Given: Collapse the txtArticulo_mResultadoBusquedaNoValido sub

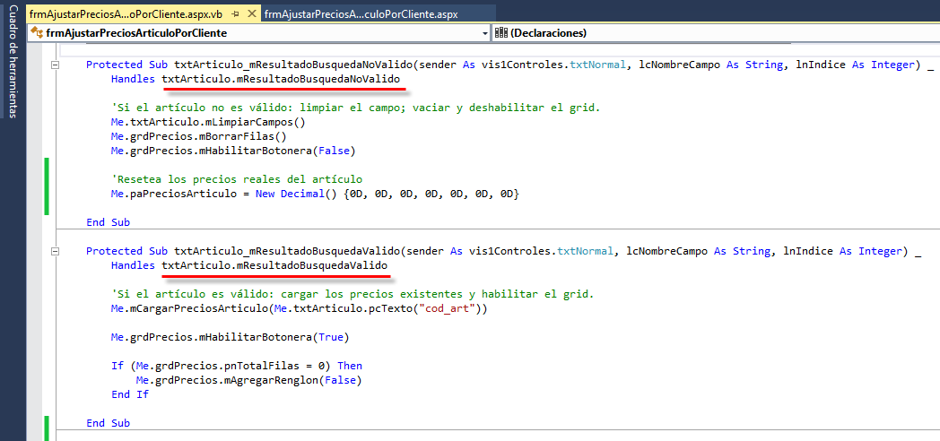Looking at the screenshot, I should (55, 65).
